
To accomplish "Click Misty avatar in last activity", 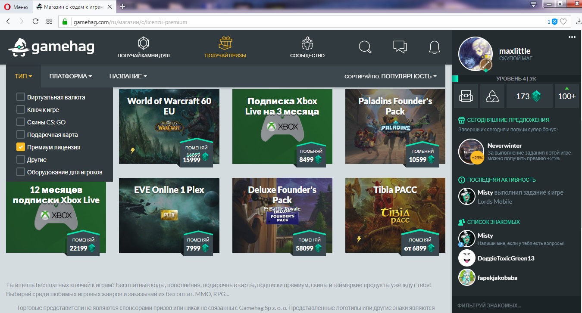I will (466, 196).
